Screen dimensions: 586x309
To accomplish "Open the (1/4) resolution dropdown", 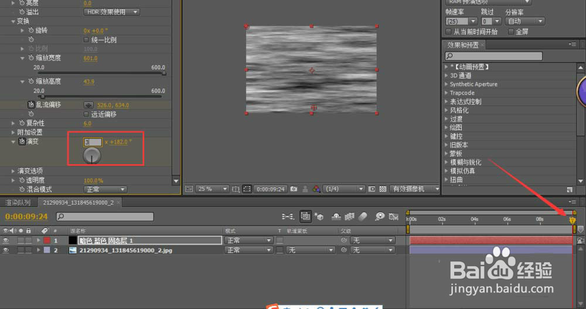I will click(343, 189).
